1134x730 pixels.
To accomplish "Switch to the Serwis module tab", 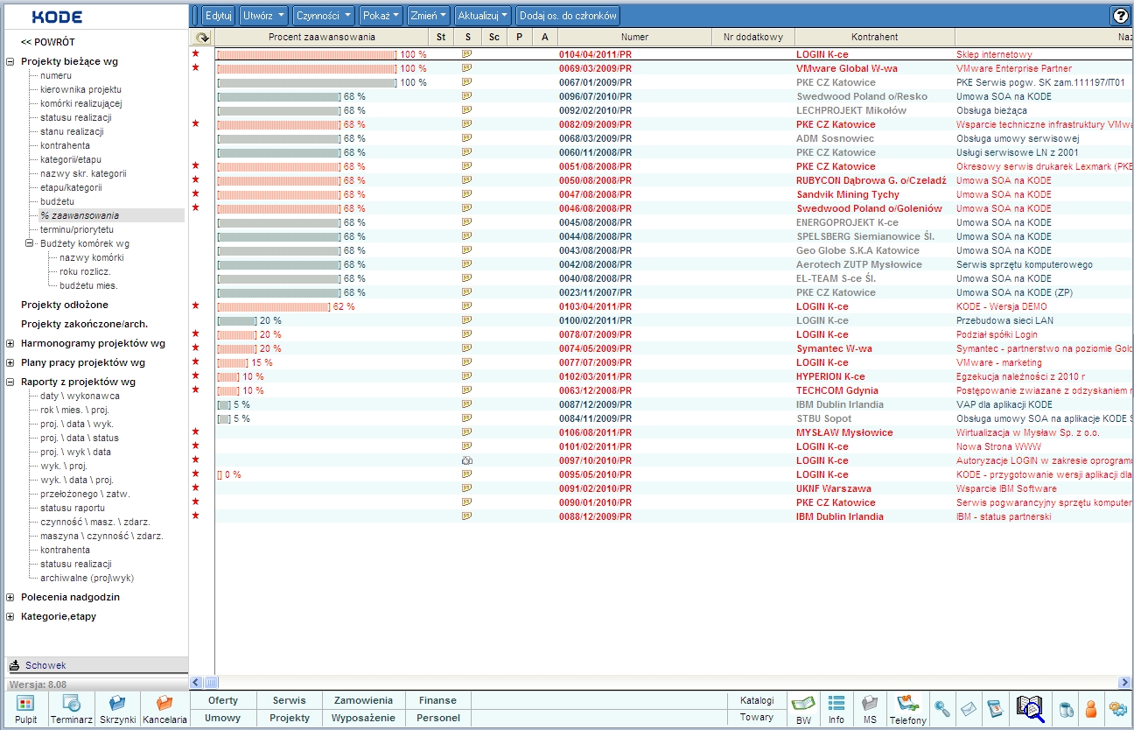I will click(x=290, y=700).
